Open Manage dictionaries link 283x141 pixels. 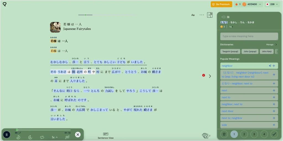pos(271,45)
